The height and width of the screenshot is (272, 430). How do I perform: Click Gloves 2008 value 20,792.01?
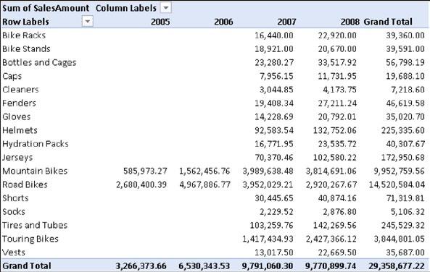(x=337, y=117)
